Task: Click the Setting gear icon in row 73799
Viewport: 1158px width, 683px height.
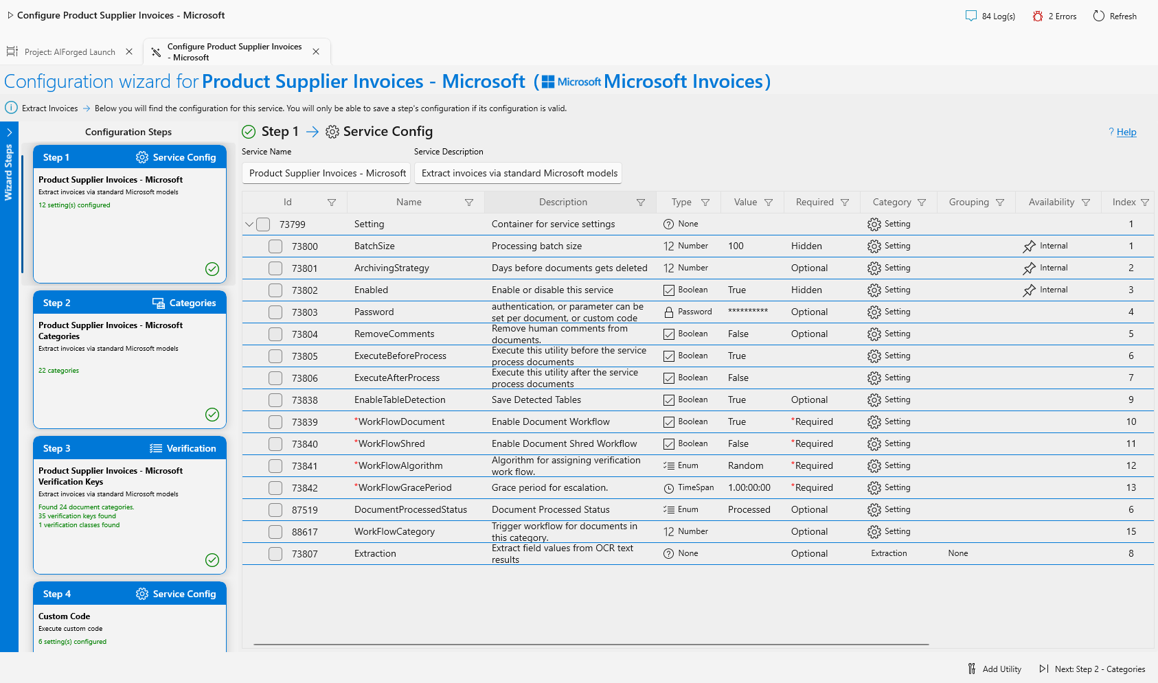Action: point(874,224)
